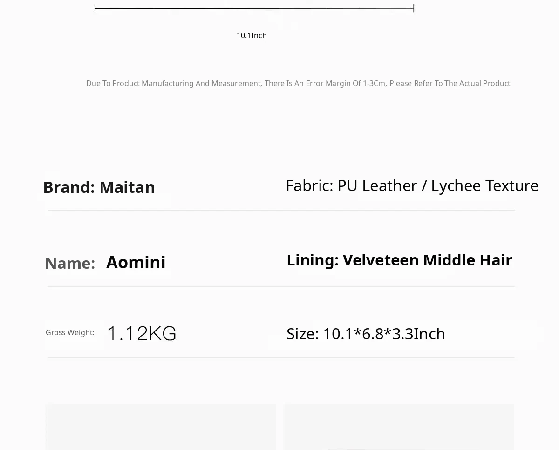
Task: Open the bottom-left product image panel
Action: pyautogui.click(x=160, y=427)
